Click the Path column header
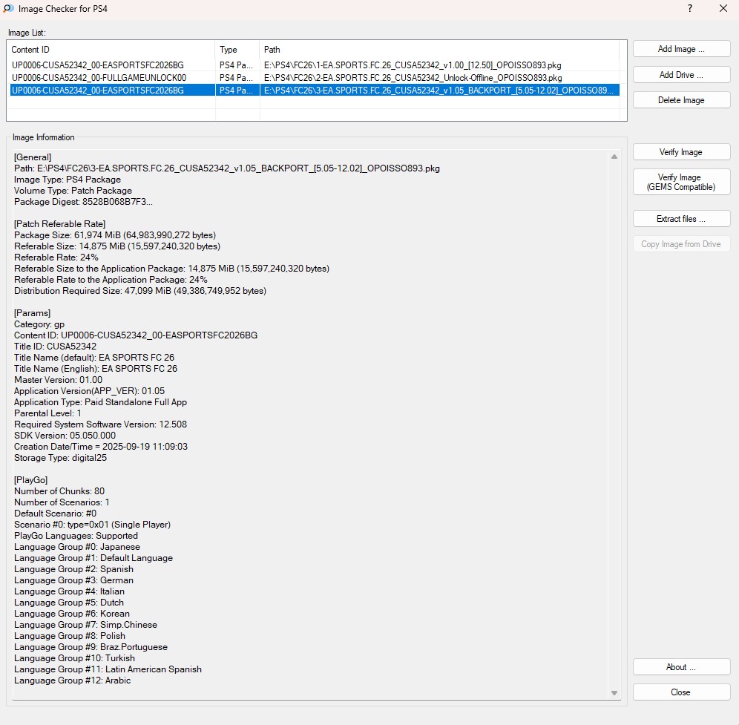The width and height of the screenshot is (739, 725). pyautogui.click(x=438, y=50)
